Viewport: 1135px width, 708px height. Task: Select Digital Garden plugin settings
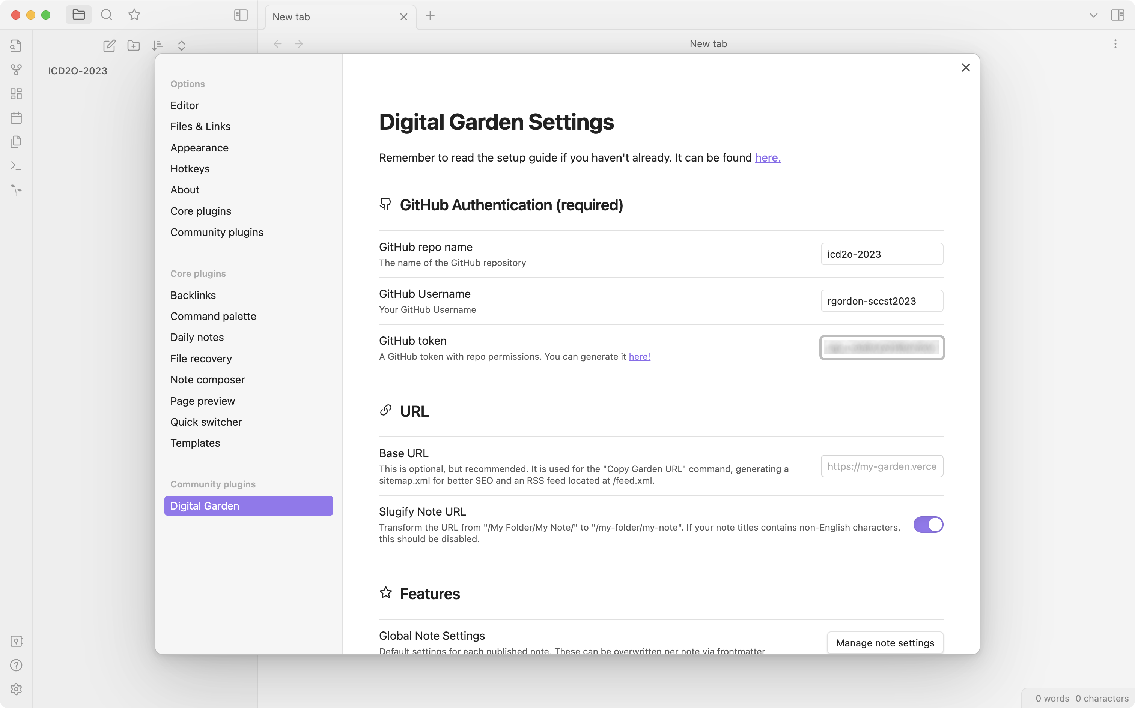(248, 506)
